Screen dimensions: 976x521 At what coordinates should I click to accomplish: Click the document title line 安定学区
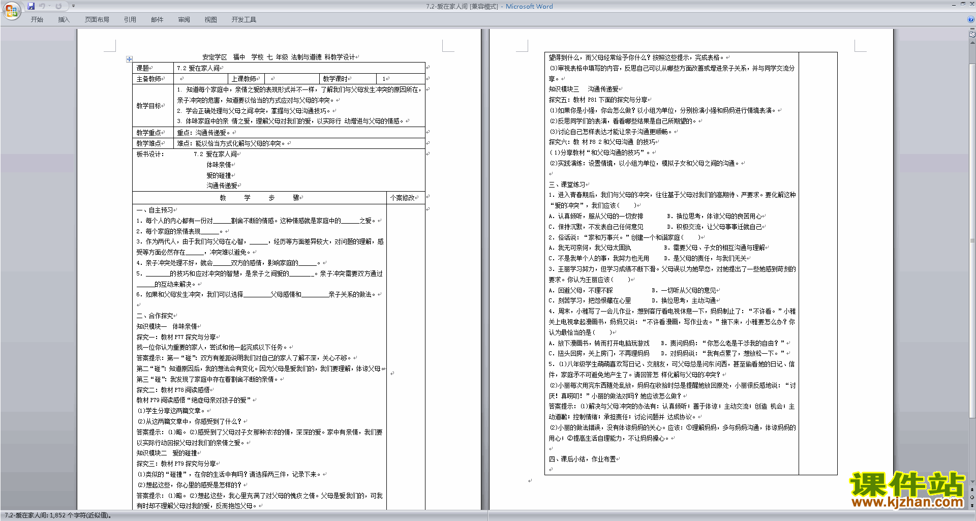pos(281,57)
